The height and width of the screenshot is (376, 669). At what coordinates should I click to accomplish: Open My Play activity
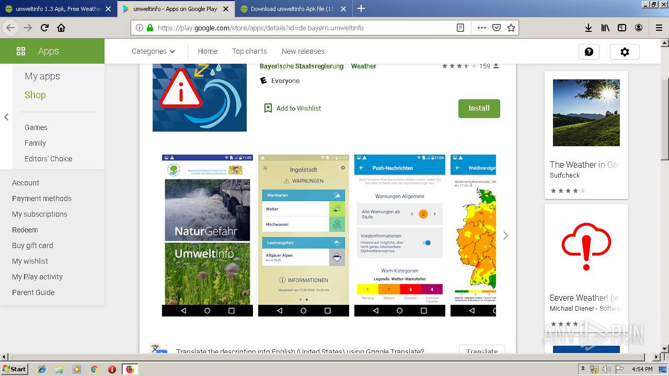pos(37,277)
